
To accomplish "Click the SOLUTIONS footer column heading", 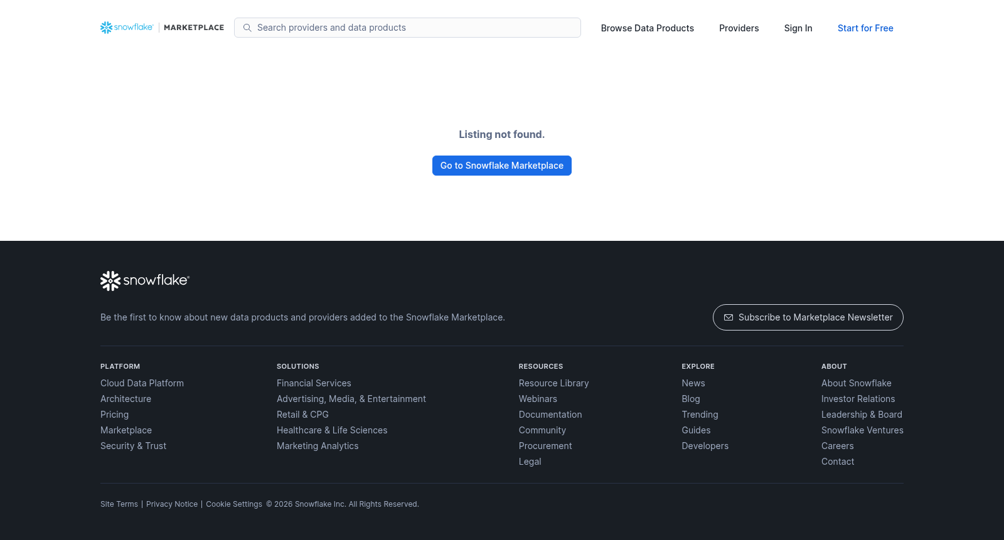I will click(298, 366).
